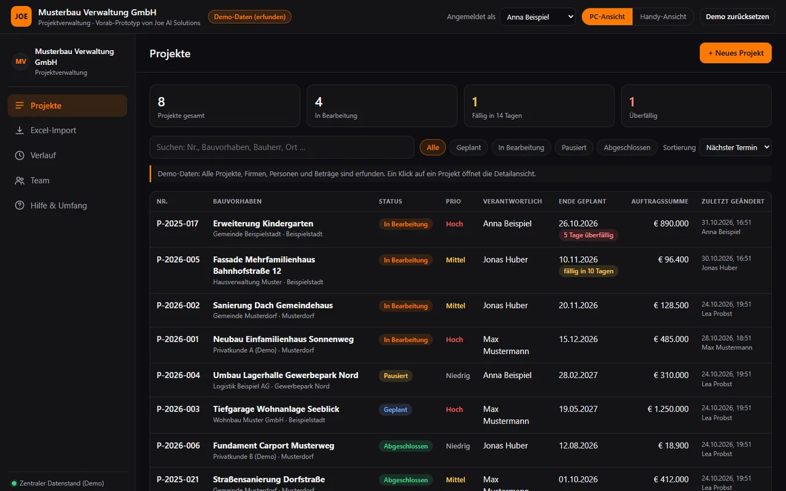Switch to Handy-Ansicht view
786x491 pixels.
pos(663,17)
